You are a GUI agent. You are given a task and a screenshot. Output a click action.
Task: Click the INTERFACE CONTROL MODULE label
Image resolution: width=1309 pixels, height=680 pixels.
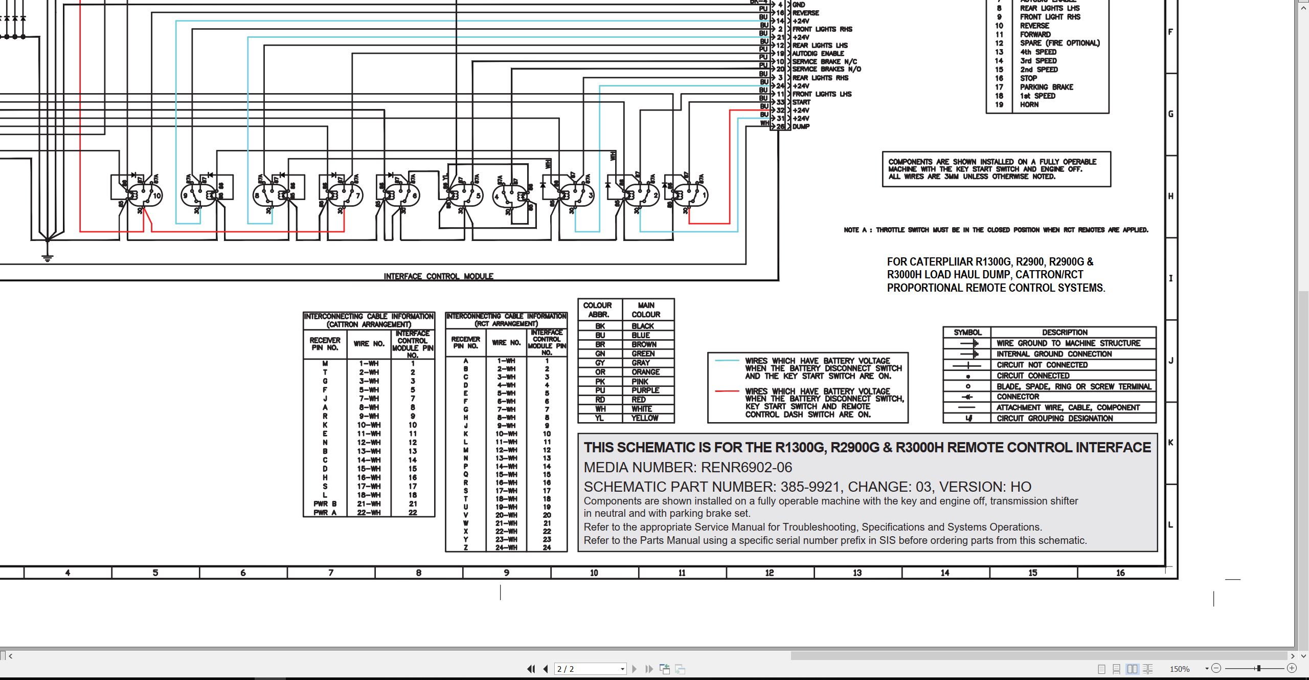[x=438, y=276]
